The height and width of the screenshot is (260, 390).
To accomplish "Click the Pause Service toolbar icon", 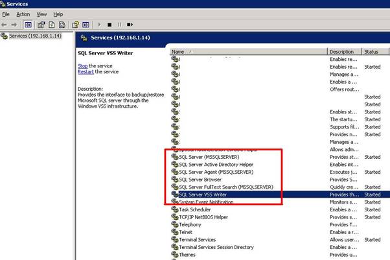I will pos(120,25).
